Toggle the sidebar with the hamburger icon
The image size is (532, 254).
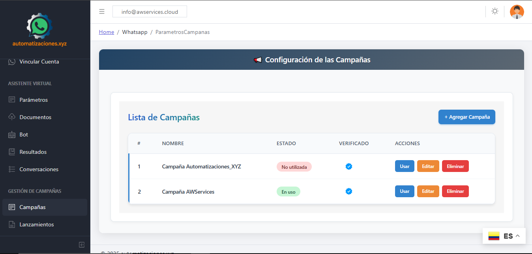[x=101, y=11]
